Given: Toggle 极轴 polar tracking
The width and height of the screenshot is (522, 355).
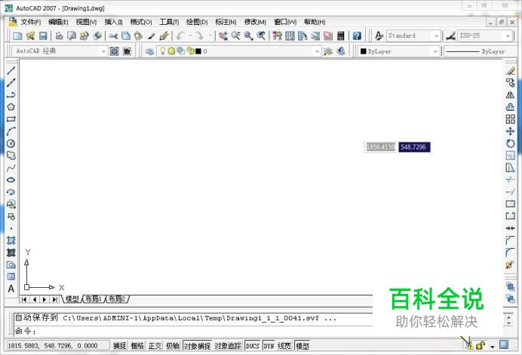Looking at the screenshot, I should click(173, 346).
